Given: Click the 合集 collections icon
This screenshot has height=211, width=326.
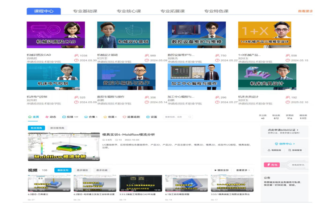Looking at the screenshot, I should [x=86, y=117].
